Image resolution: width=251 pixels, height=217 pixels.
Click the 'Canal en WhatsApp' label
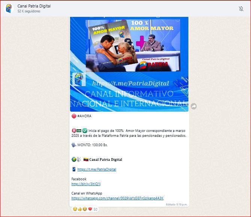[x=87, y=193]
